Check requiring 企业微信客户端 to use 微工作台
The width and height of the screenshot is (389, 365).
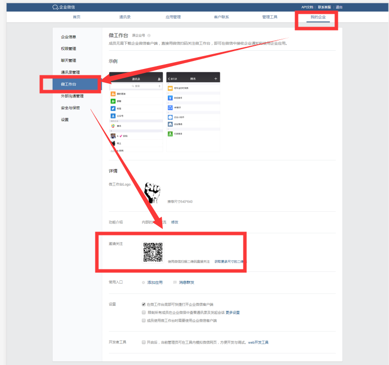(144, 321)
